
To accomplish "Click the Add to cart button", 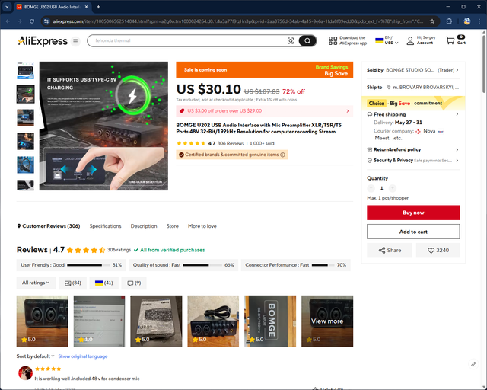I will coord(413,232).
